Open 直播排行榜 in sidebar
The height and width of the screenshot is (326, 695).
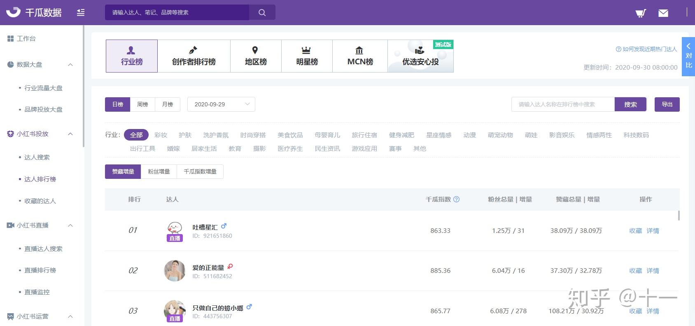[40, 270]
